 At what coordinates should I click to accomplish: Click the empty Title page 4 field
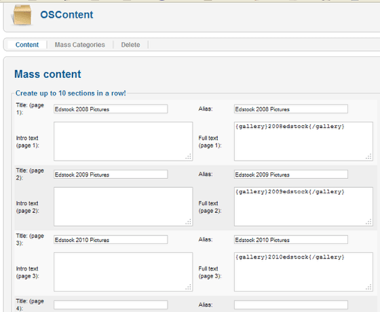tap(111, 305)
